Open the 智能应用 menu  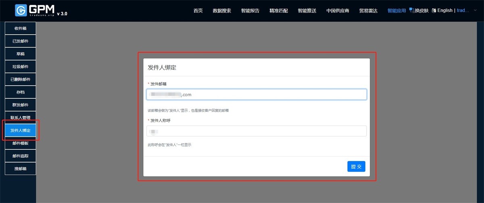(396, 11)
